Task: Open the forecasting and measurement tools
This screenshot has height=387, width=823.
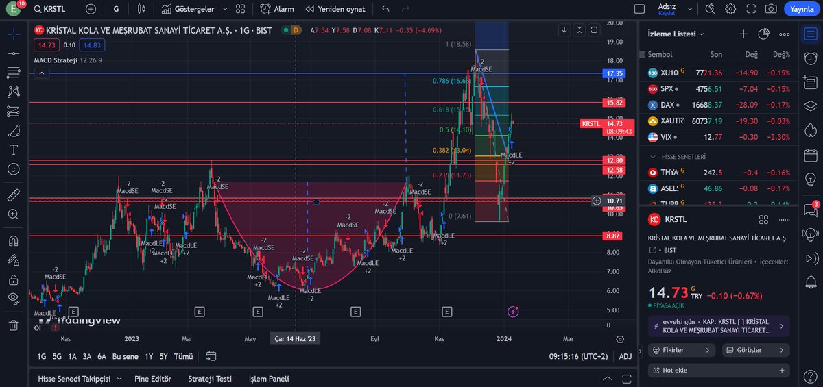Action: coord(13,111)
